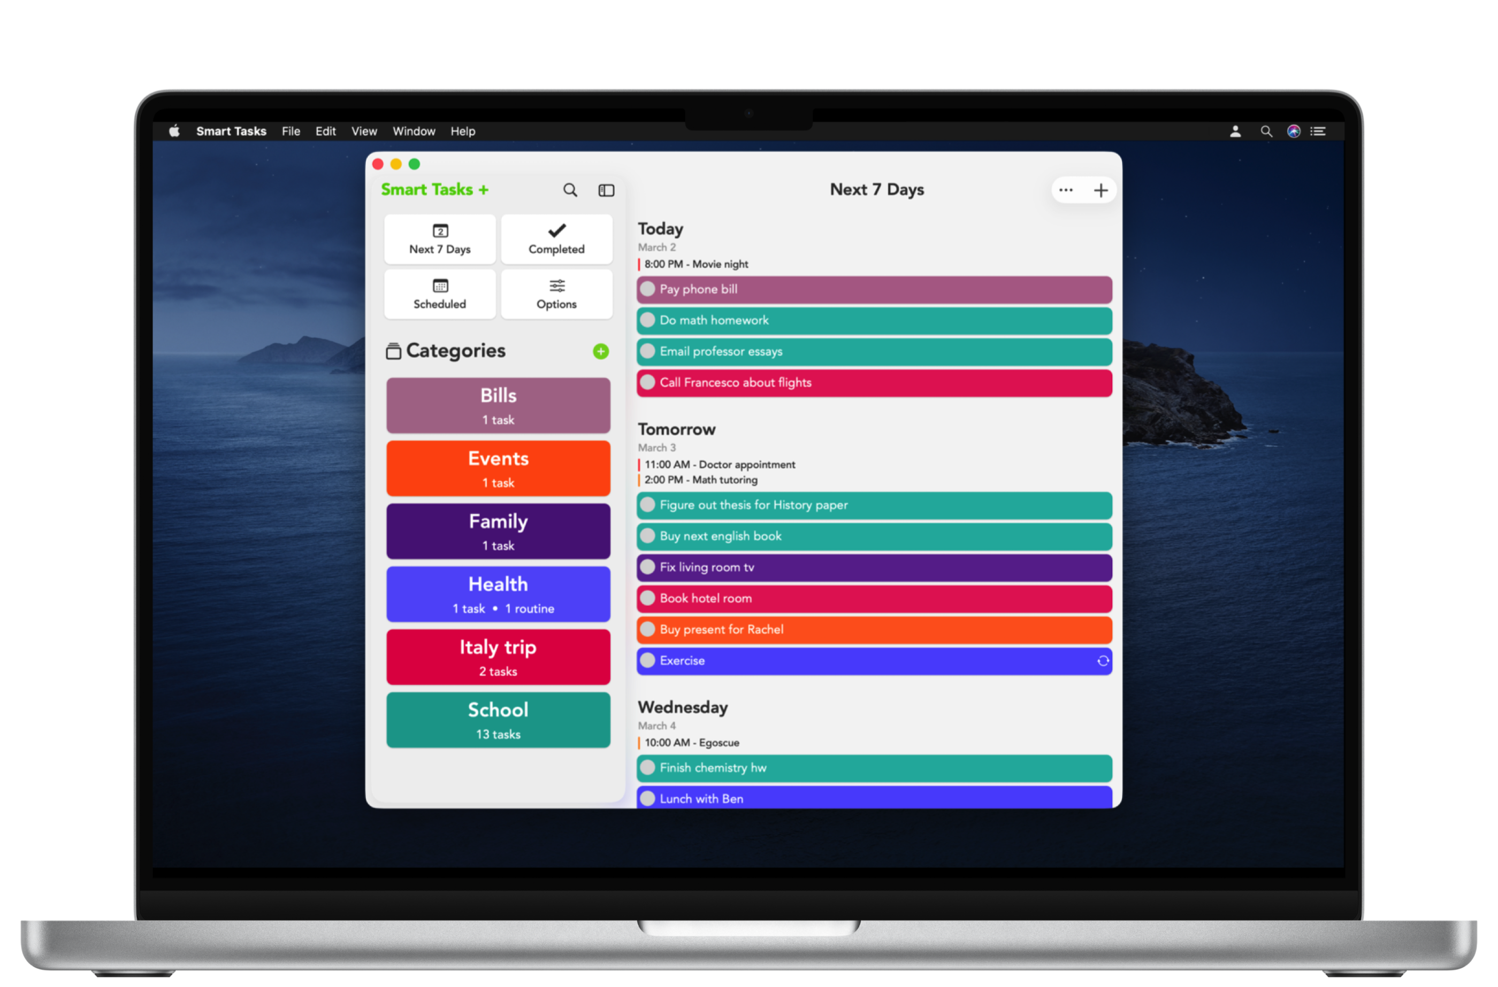Open the Book hotel room task text
This screenshot has height=987, width=1498.
click(x=705, y=599)
